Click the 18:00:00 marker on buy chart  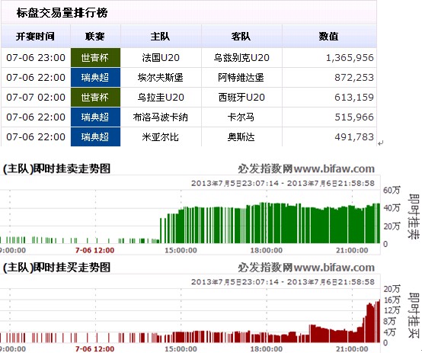267,349
